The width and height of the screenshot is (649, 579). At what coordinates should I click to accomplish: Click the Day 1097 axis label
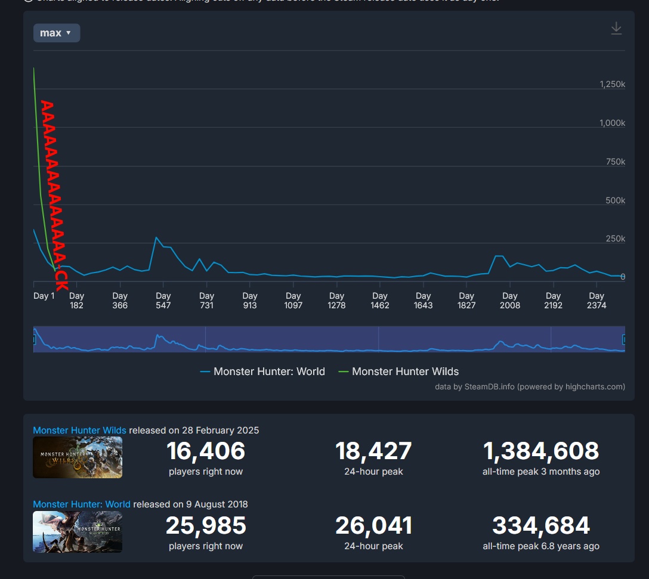293,301
